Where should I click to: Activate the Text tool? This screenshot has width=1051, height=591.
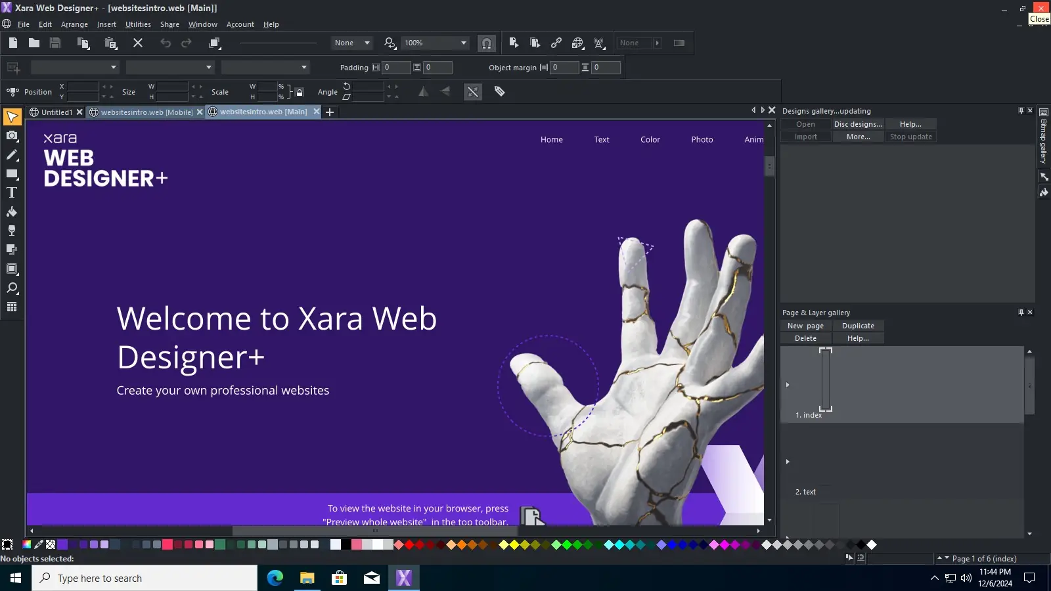(12, 193)
